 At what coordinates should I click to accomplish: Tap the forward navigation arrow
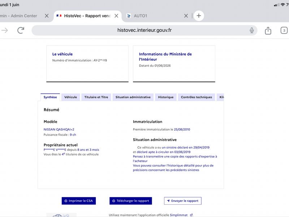(5, 30)
